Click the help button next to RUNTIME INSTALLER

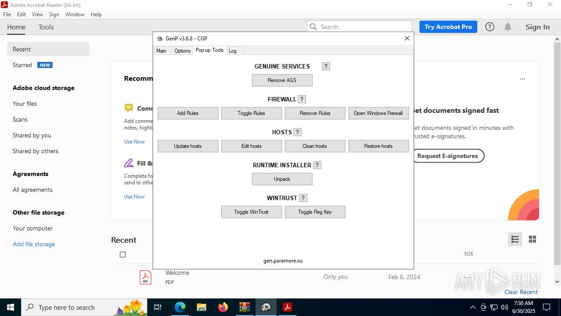pyautogui.click(x=317, y=165)
